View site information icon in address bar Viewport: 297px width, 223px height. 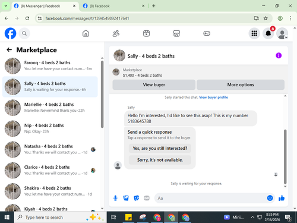[x=40, y=18]
